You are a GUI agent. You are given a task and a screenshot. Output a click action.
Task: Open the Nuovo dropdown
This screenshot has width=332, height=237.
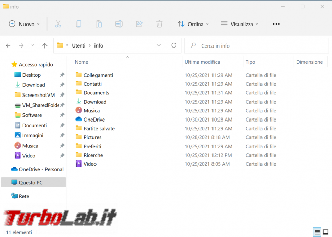coord(24,24)
